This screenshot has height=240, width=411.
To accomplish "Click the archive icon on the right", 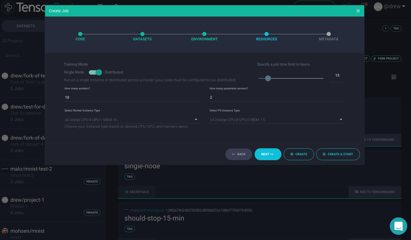I will pos(394,77).
